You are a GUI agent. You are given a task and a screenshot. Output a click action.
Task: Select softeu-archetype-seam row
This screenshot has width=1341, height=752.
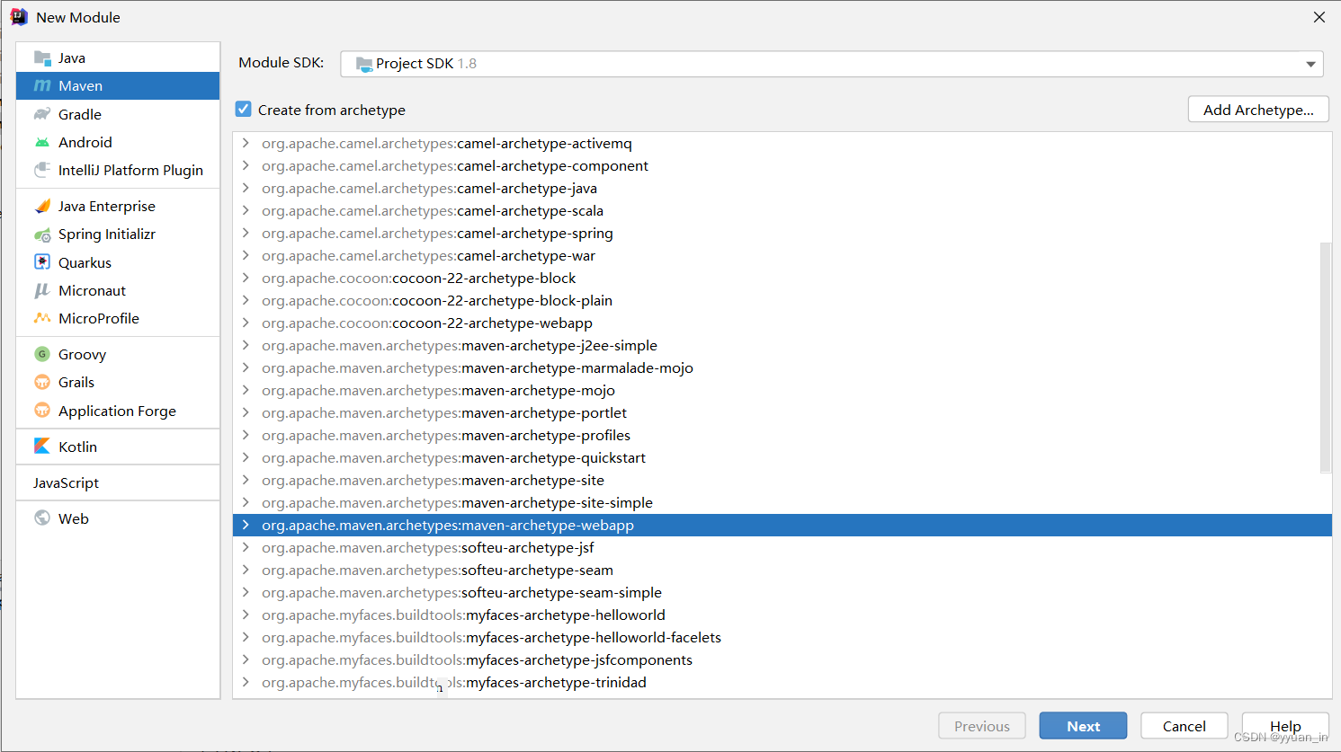click(x=782, y=570)
